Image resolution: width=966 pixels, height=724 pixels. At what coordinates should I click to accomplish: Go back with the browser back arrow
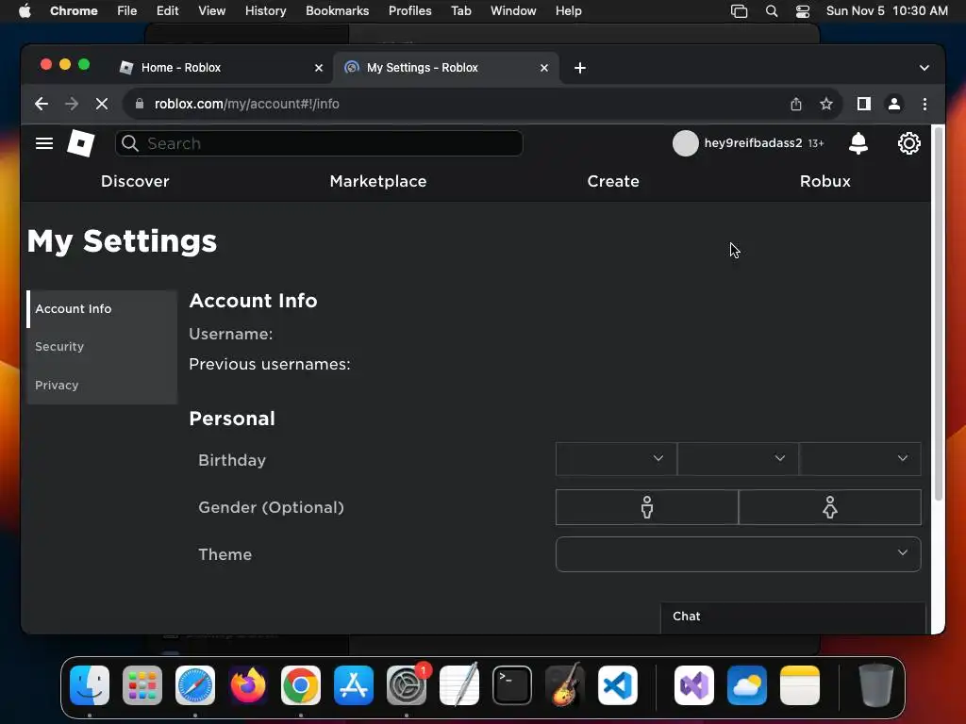click(42, 104)
